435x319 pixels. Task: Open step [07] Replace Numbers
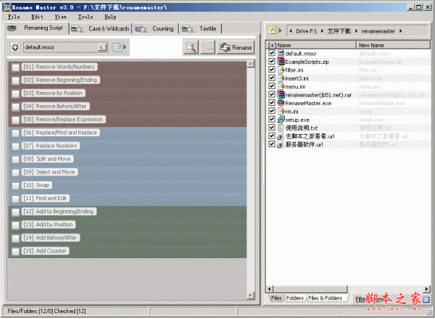(50, 146)
